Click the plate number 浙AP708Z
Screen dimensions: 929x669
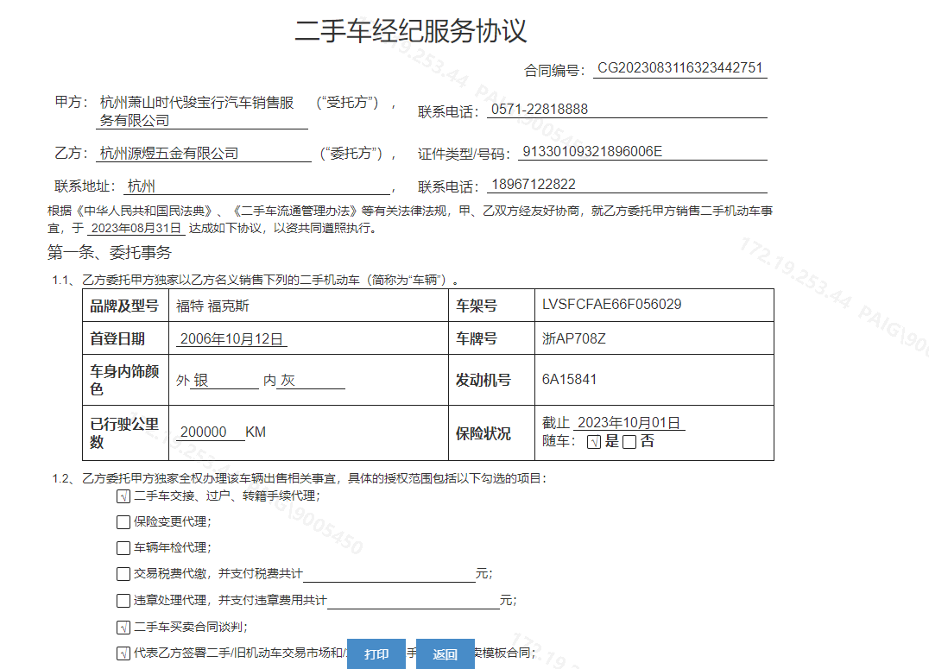(573, 339)
